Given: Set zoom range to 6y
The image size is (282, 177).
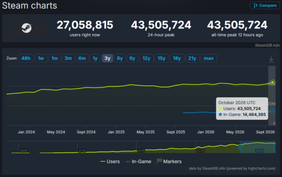Looking at the screenshot, I should click(120, 58).
